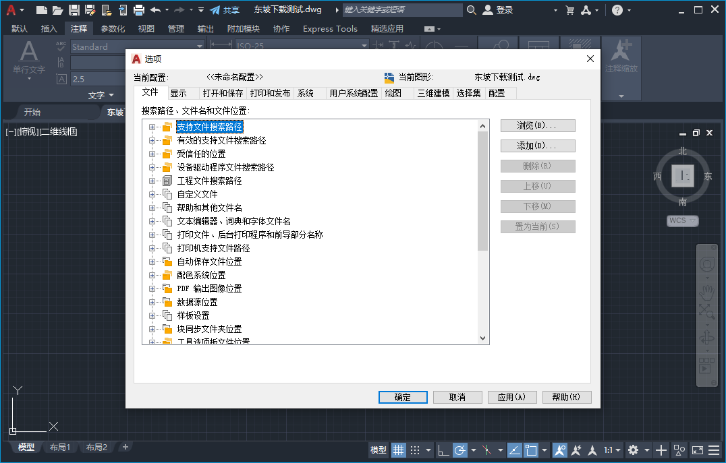Open status bar customization gear icon
726x463 pixels.
(x=632, y=450)
